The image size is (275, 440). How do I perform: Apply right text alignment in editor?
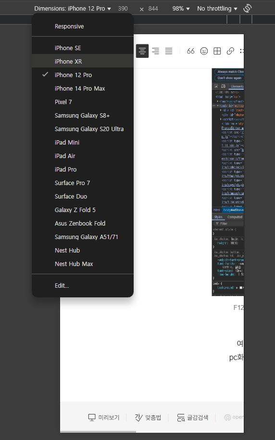tap(155, 51)
